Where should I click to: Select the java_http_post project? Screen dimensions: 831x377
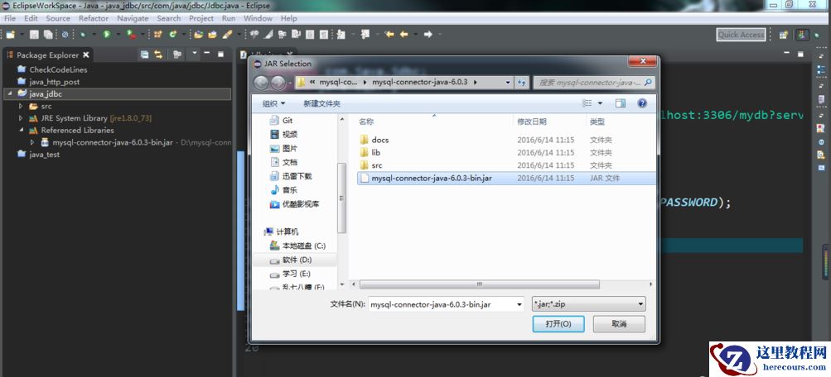point(55,81)
